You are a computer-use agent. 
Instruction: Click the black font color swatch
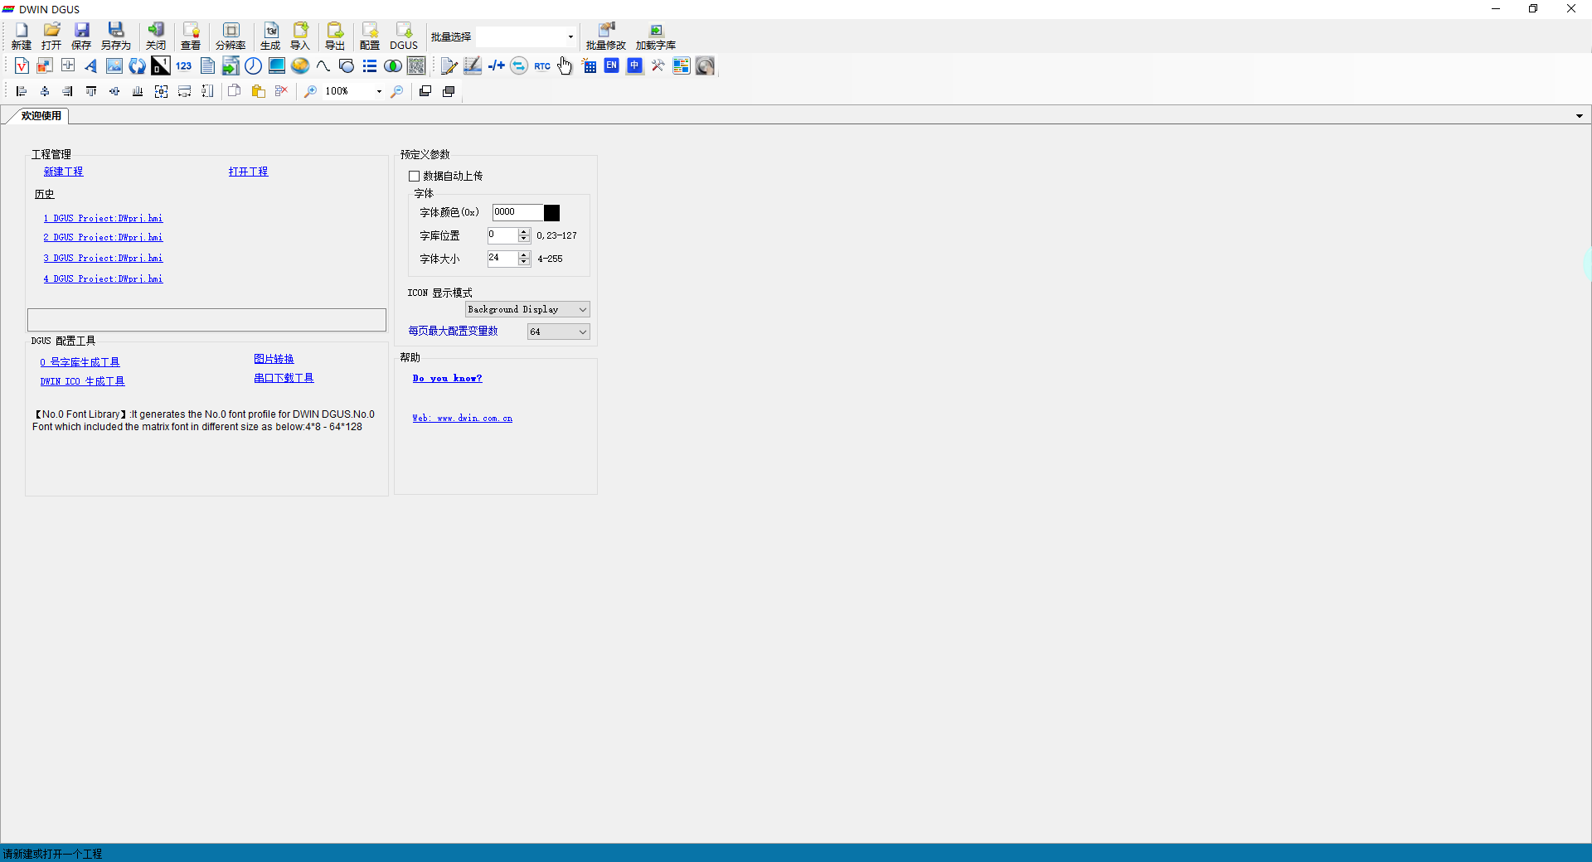pos(551,213)
